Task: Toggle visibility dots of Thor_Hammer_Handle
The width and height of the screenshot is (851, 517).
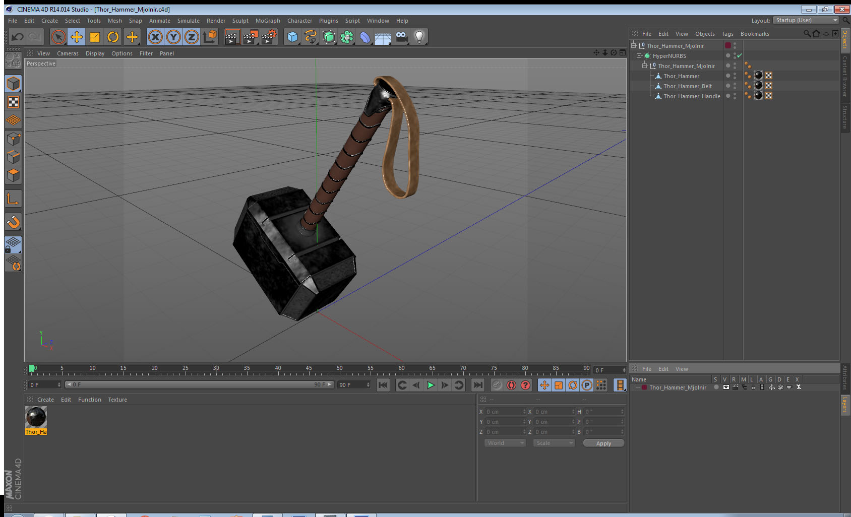Action: tap(735, 96)
